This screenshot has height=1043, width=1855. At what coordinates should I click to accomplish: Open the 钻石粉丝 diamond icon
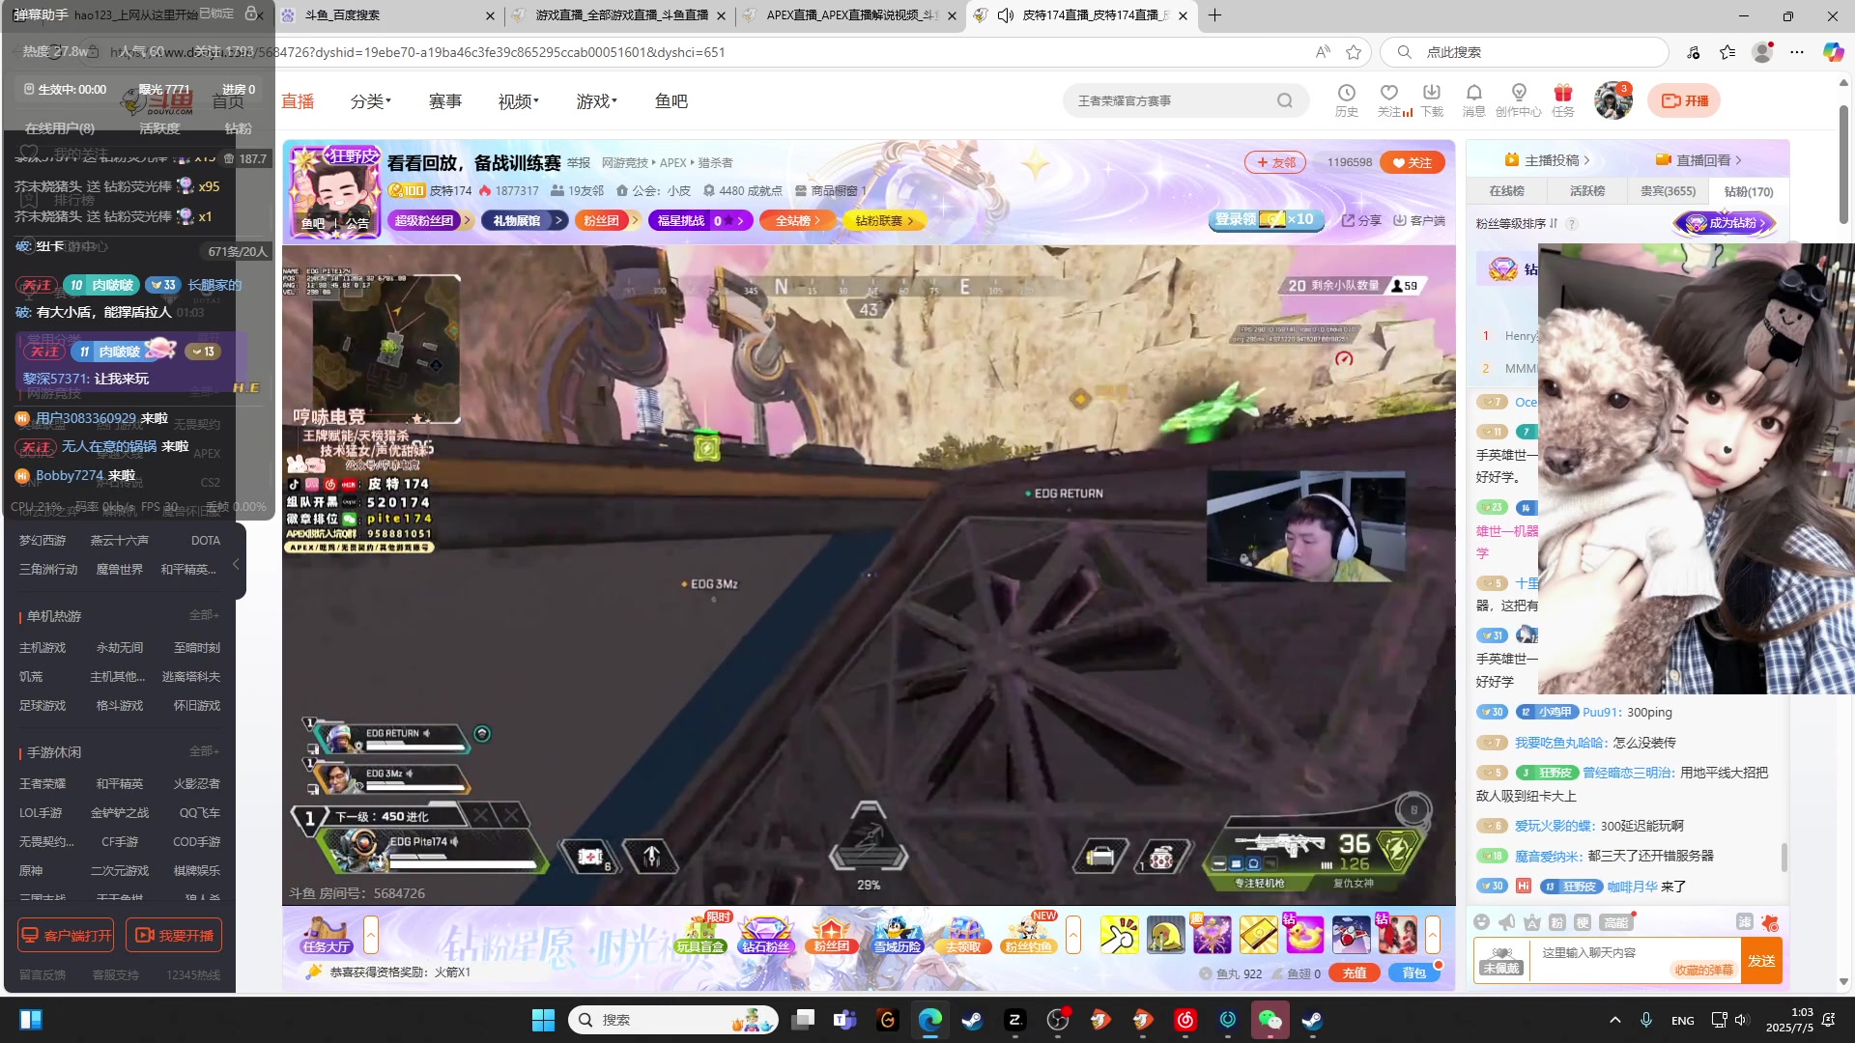[x=765, y=934]
